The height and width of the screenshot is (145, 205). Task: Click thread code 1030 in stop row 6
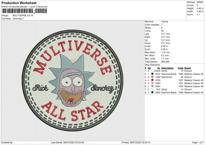181,87
